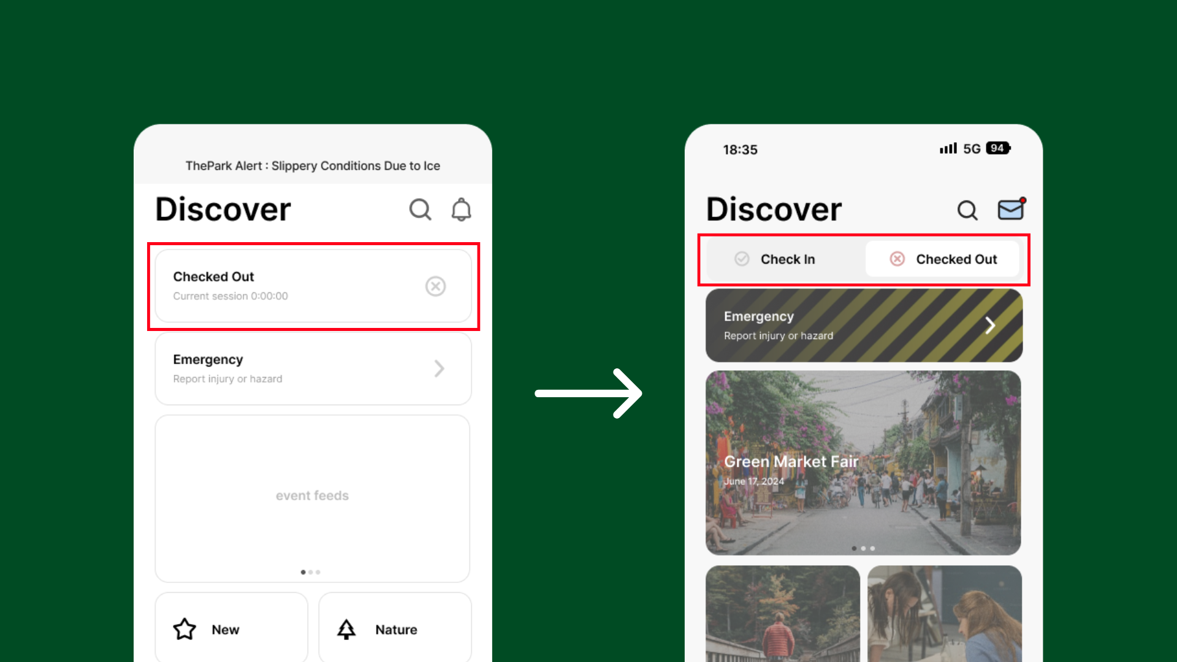Select the Checked Out toggle segment
1177x662 pixels.
click(943, 259)
